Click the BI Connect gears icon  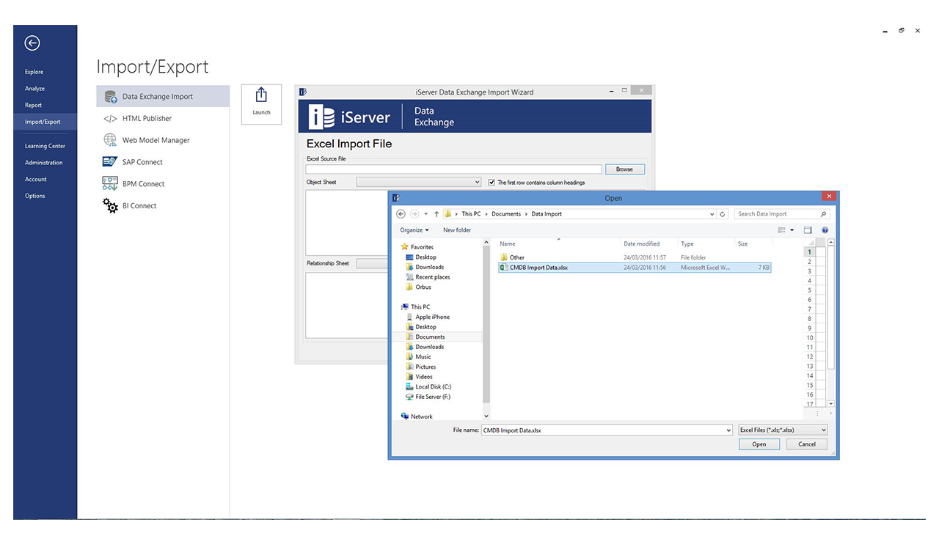(110, 206)
